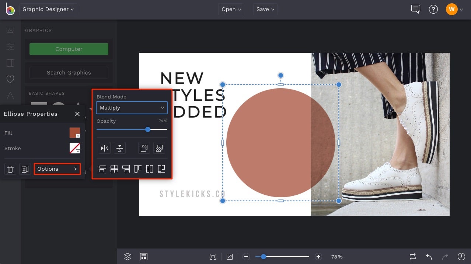Click the Search Graphics button
471x264 pixels.
click(x=69, y=72)
